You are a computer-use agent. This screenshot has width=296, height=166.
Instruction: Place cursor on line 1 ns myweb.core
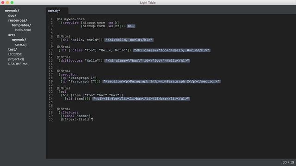click(71, 19)
